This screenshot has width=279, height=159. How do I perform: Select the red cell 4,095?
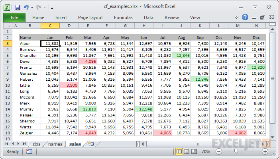88,61
